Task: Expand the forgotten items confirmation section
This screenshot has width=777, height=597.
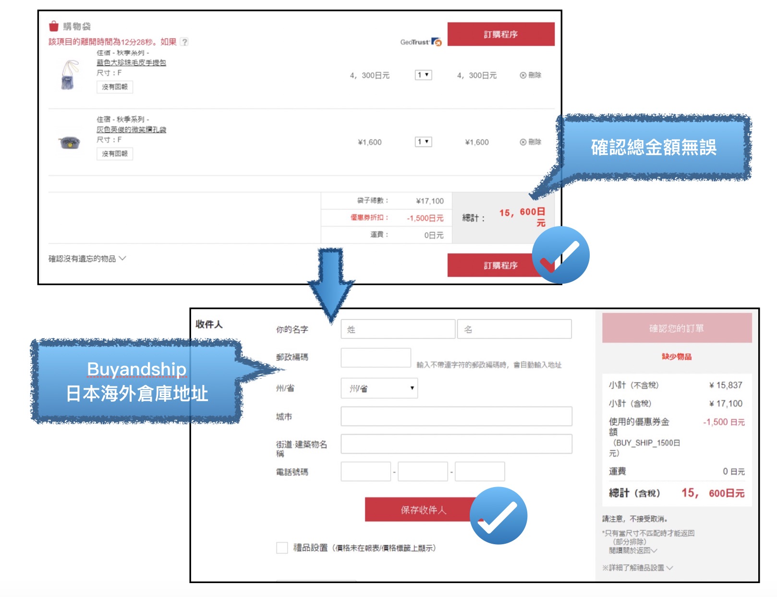Action: click(87, 259)
